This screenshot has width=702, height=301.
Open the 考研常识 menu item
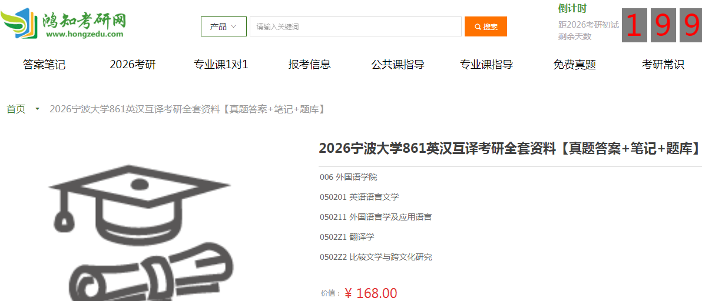click(663, 65)
